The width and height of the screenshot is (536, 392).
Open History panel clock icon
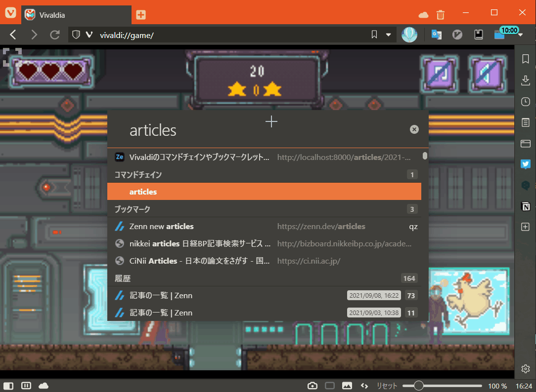click(526, 102)
